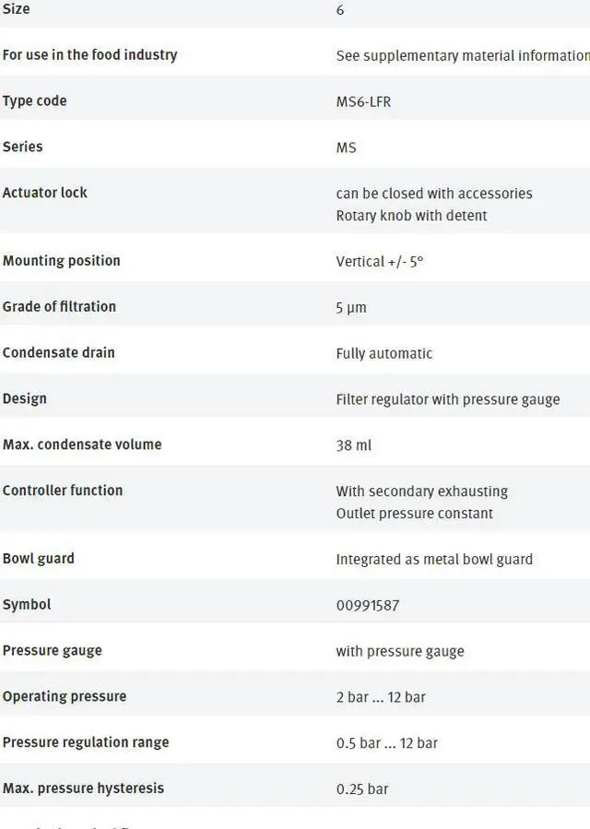Open symbol number 00991587
This screenshot has width=590, height=829.
click(x=368, y=605)
